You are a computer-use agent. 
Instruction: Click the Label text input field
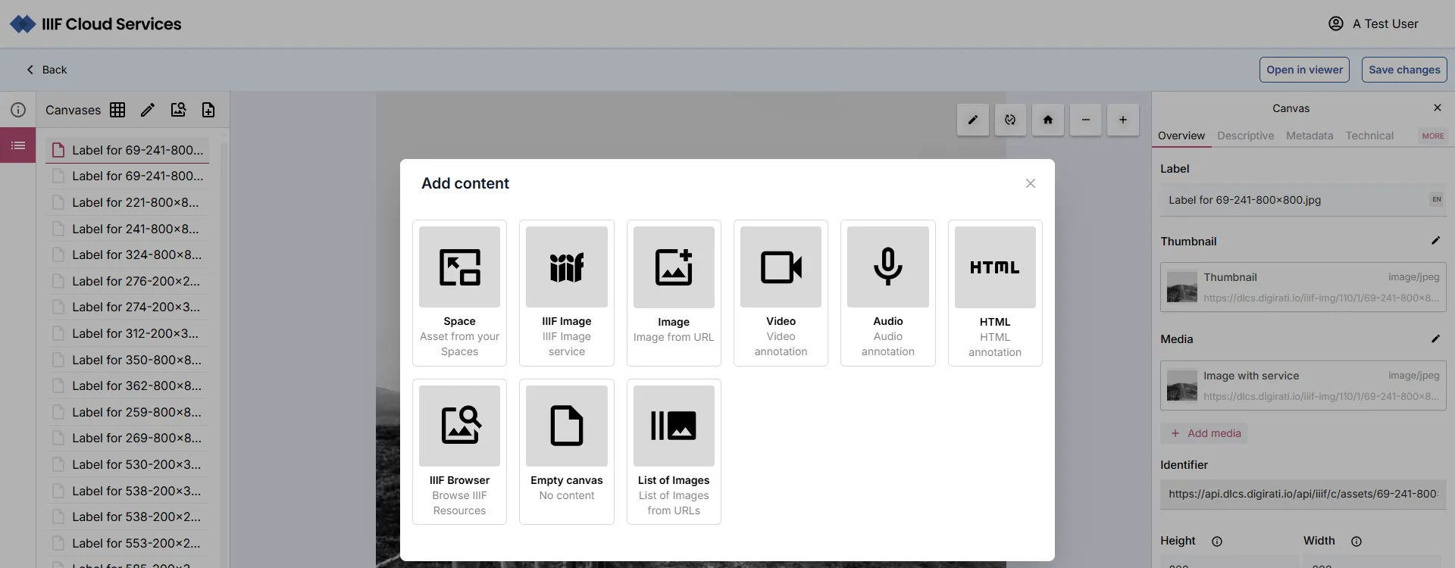coord(1293,200)
